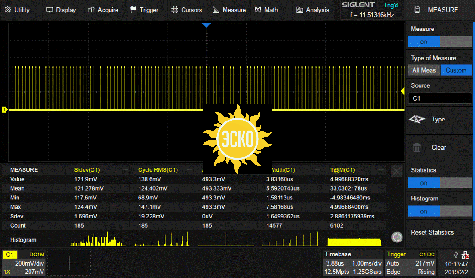Click the USB device status icon
The height and width of the screenshot is (278, 475).
point(455,255)
